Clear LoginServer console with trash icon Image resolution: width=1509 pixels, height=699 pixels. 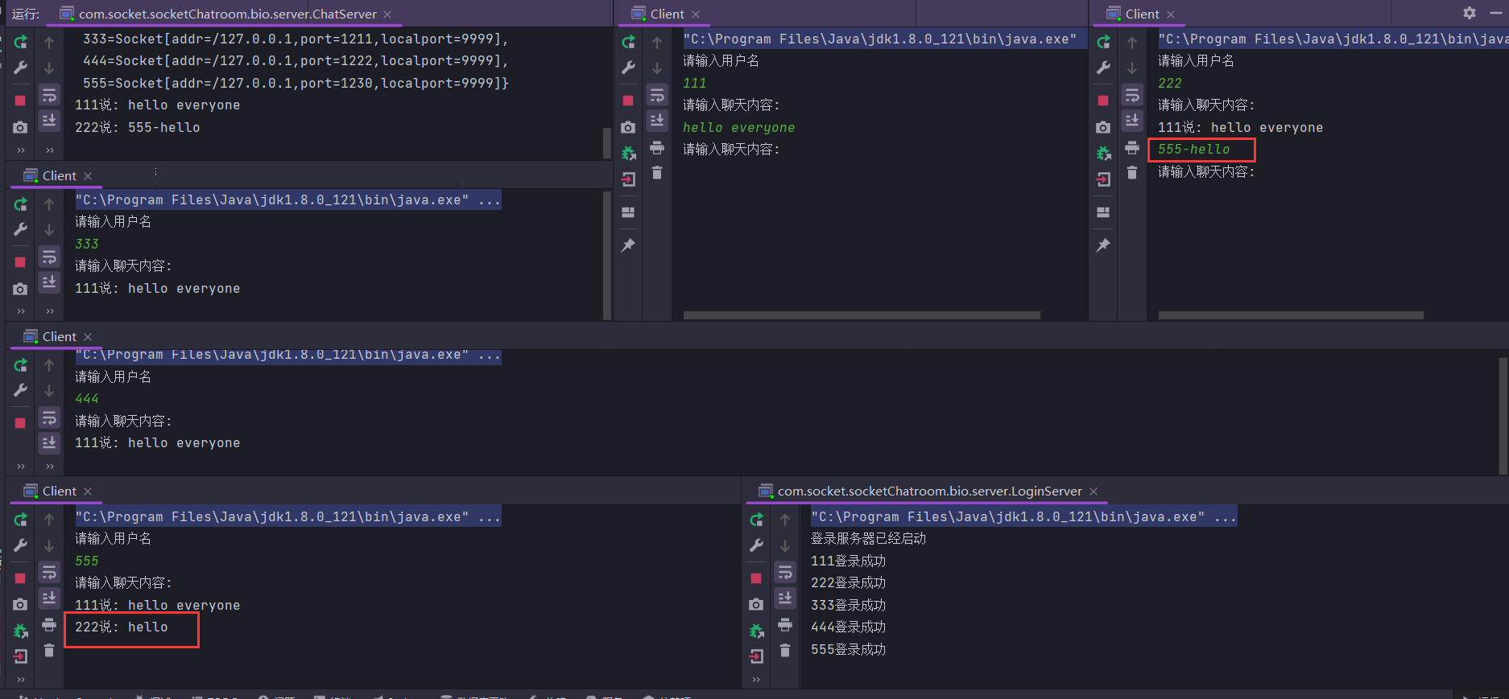click(x=785, y=651)
